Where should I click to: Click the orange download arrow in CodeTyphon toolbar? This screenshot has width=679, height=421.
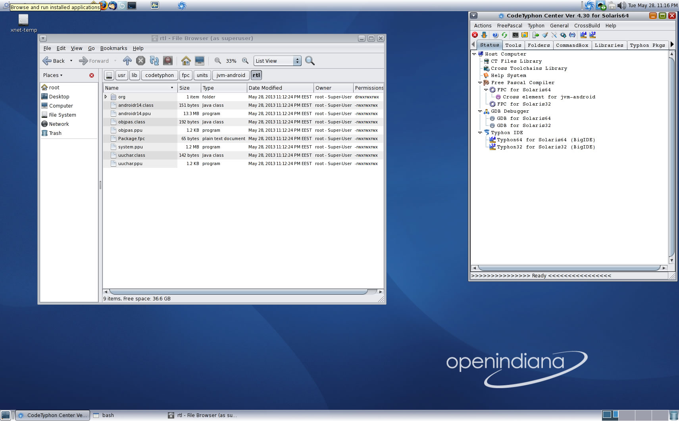(484, 35)
